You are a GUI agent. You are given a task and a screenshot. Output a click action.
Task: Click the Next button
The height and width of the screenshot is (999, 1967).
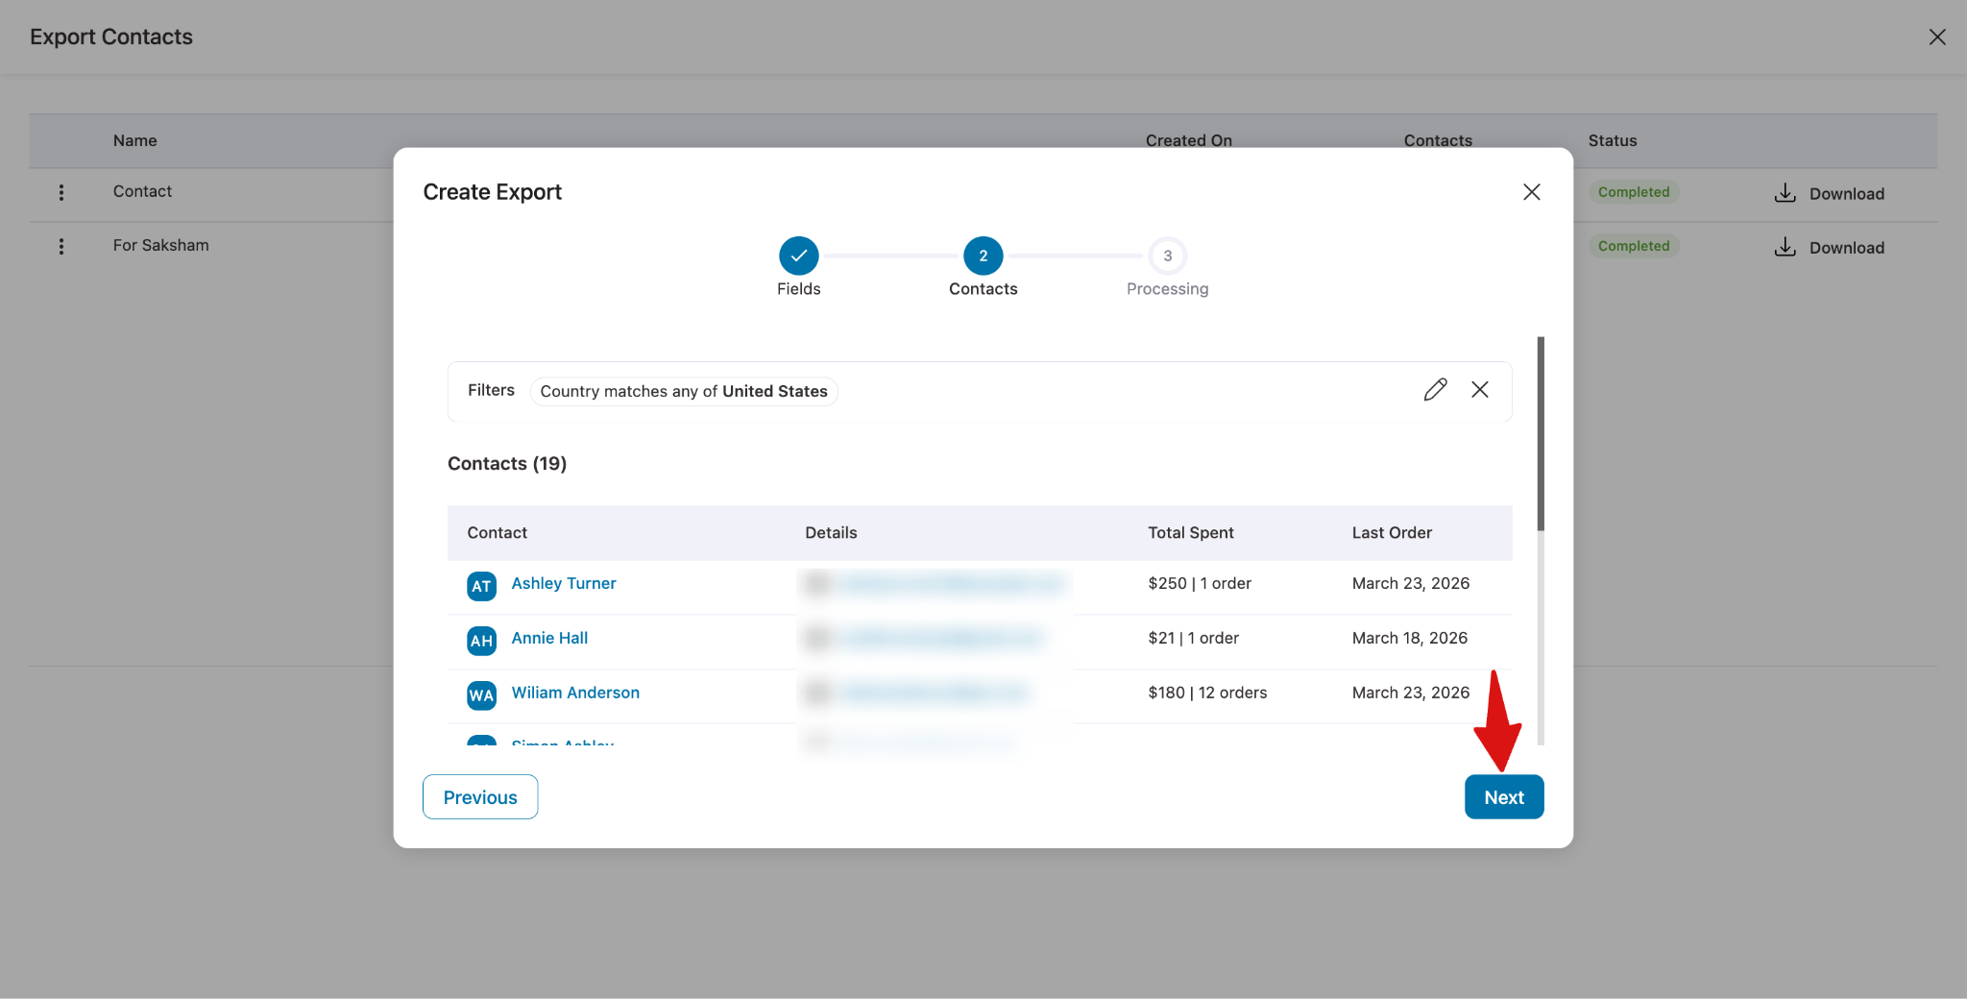1503,796
